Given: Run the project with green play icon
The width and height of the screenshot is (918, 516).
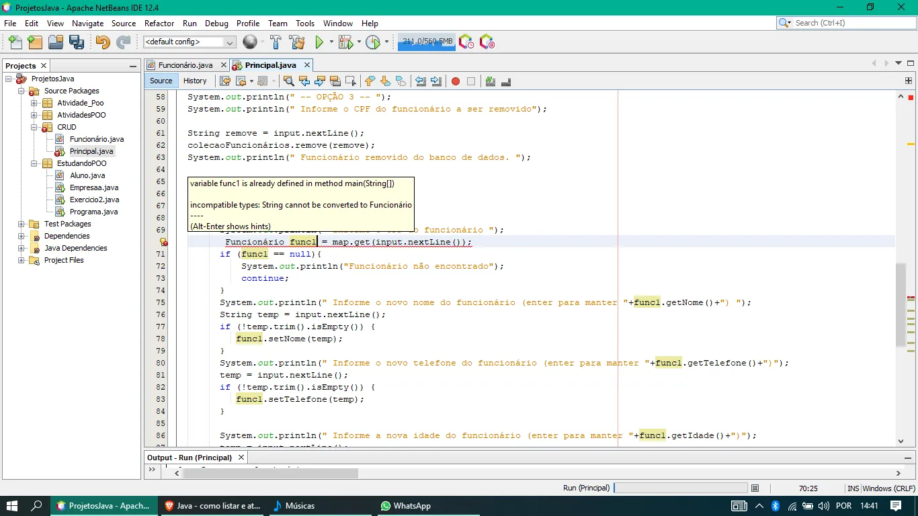Looking at the screenshot, I should (320, 42).
